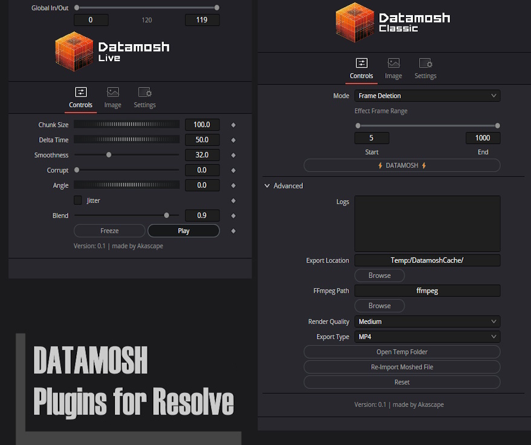Screen dimensions: 531x445
Task: Open Settings tab icon in Datamosh Live
Action: [x=145, y=92]
